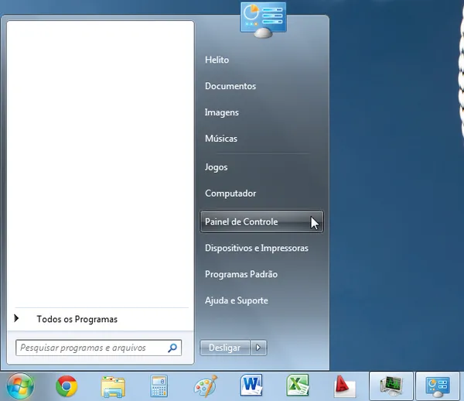Launch Paint from the taskbar
Image resolution: width=464 pixels, height=401 pixels.
(x=206, y=386)
